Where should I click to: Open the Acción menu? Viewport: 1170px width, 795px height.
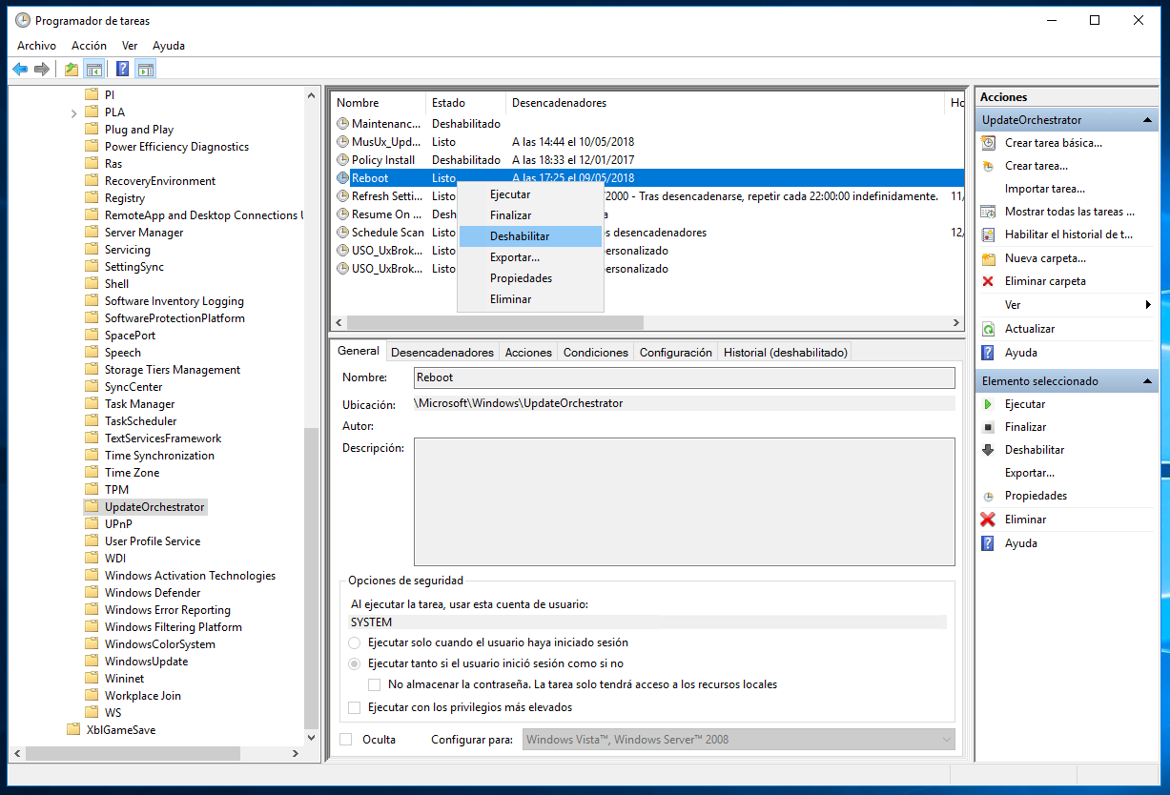tap(89, 46)
